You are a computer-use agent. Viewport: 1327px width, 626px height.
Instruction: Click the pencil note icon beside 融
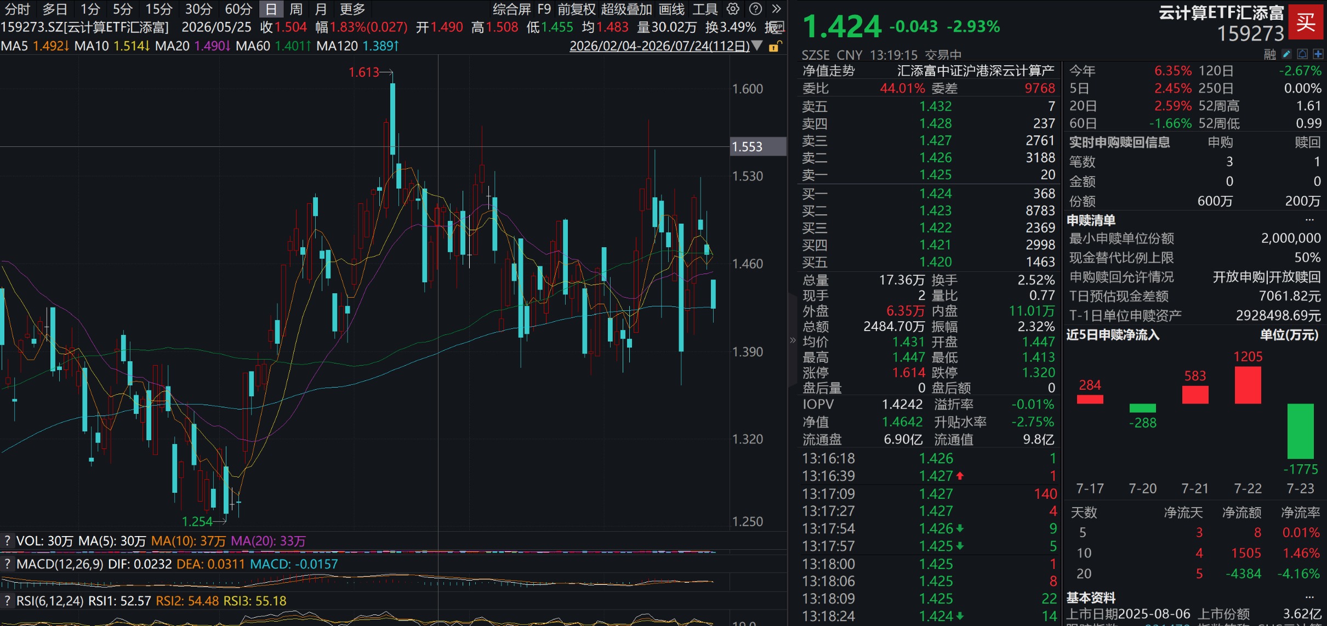tap(1286, 54)
